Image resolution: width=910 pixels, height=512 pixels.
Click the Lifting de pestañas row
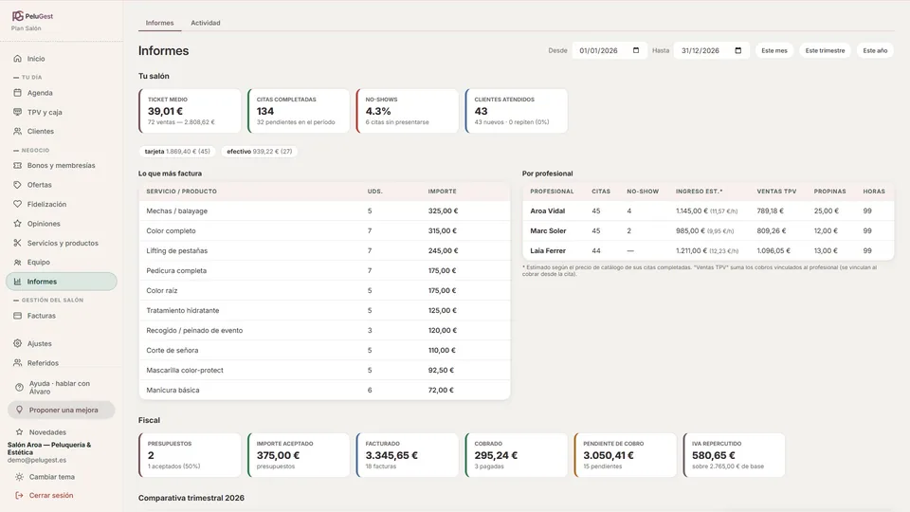[324, 250]
